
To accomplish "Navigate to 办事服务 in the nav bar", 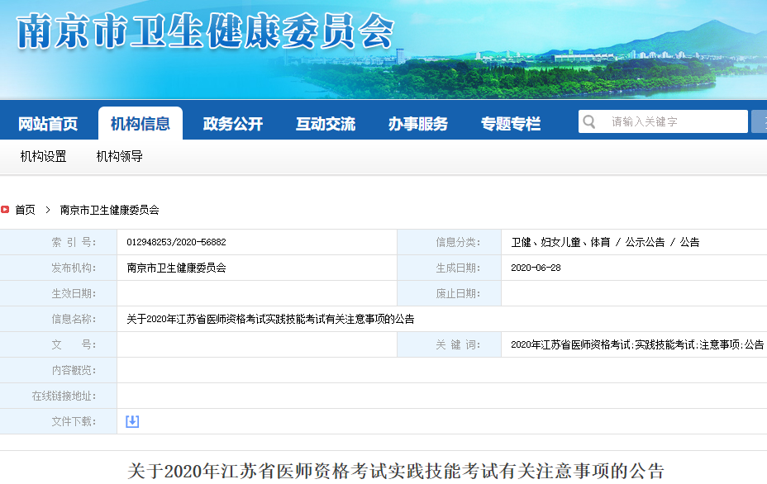I will pyautogui.click(x=418, y=124).
